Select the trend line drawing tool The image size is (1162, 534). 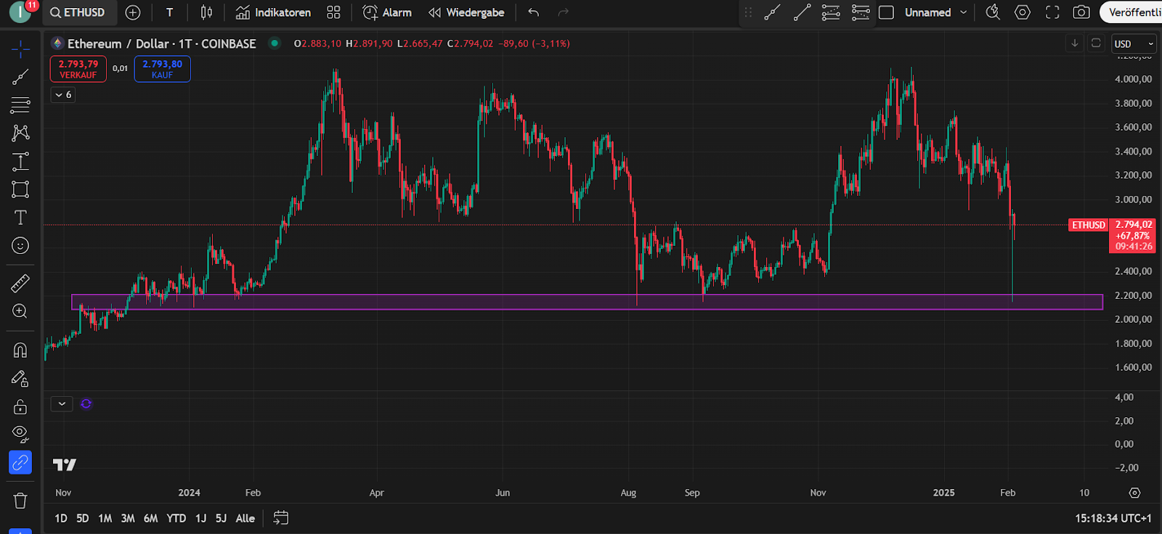(20, 77)
